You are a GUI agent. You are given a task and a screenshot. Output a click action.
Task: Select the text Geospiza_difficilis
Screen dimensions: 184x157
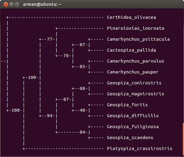point(133,116)
